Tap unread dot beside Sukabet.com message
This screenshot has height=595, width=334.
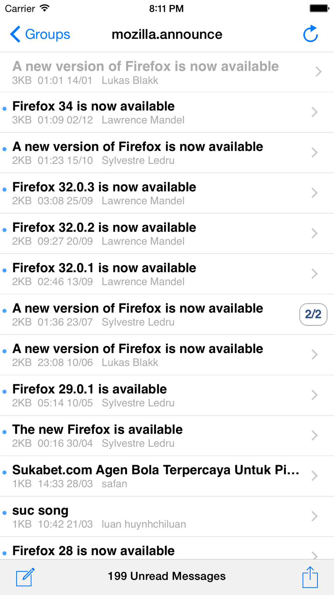click(x=4, y=472)
